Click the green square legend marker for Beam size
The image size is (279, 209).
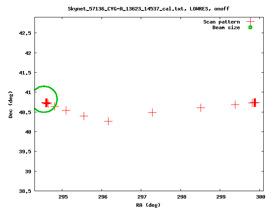click(250, 27)
